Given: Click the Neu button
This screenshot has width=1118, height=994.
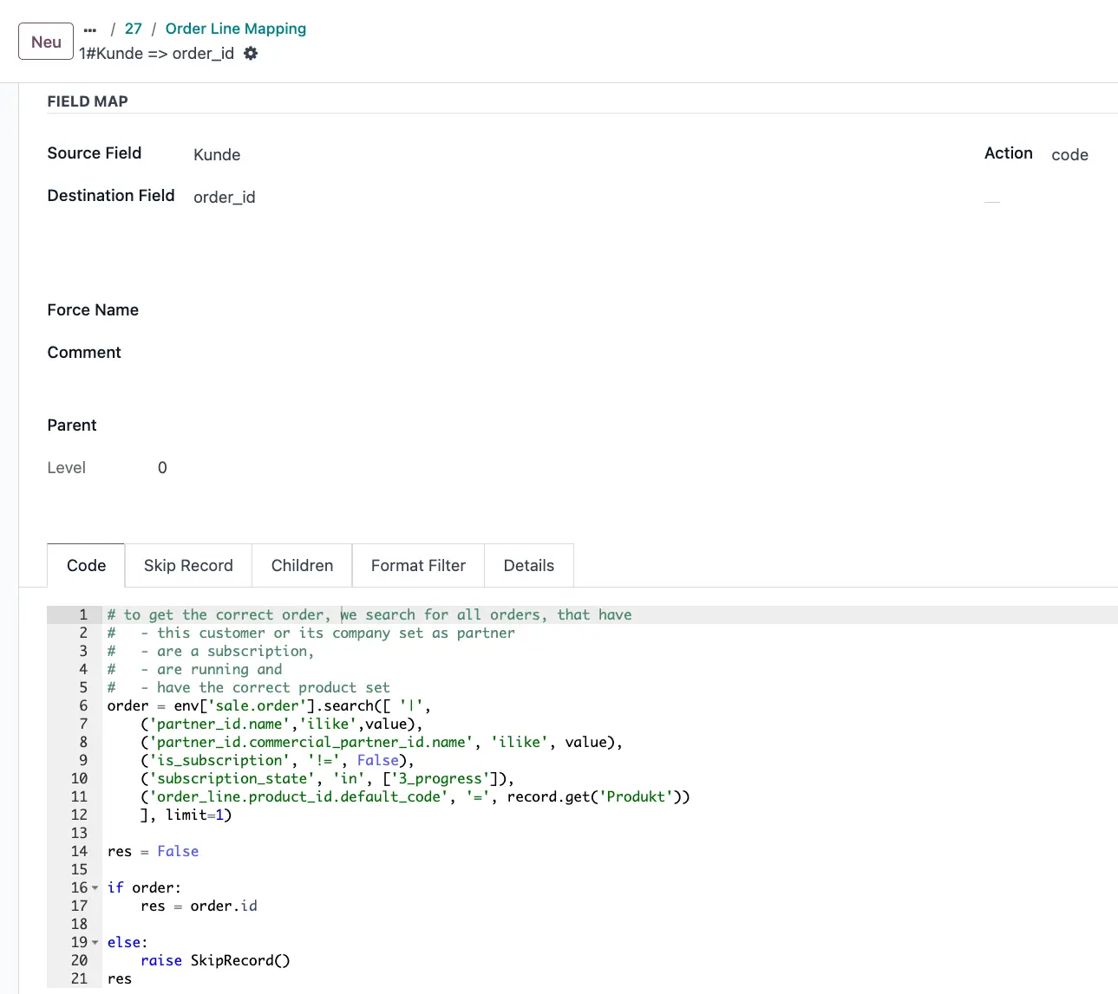Looking at the screenshot, I should 46,42.
